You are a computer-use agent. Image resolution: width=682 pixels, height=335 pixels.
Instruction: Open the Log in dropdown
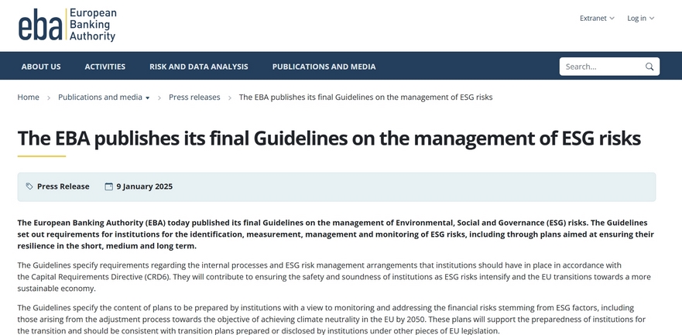(640, 18)
